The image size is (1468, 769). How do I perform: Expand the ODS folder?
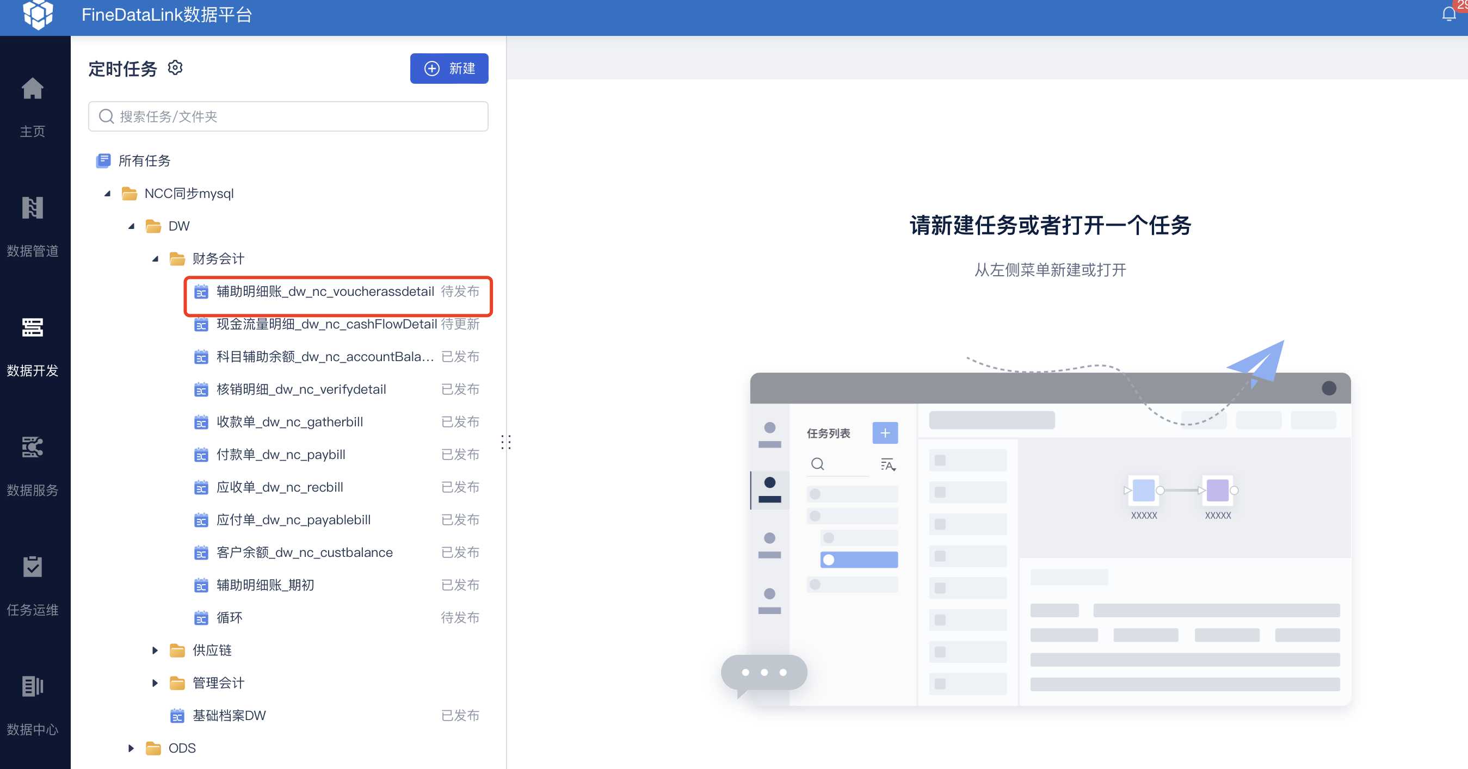[131, 748]
